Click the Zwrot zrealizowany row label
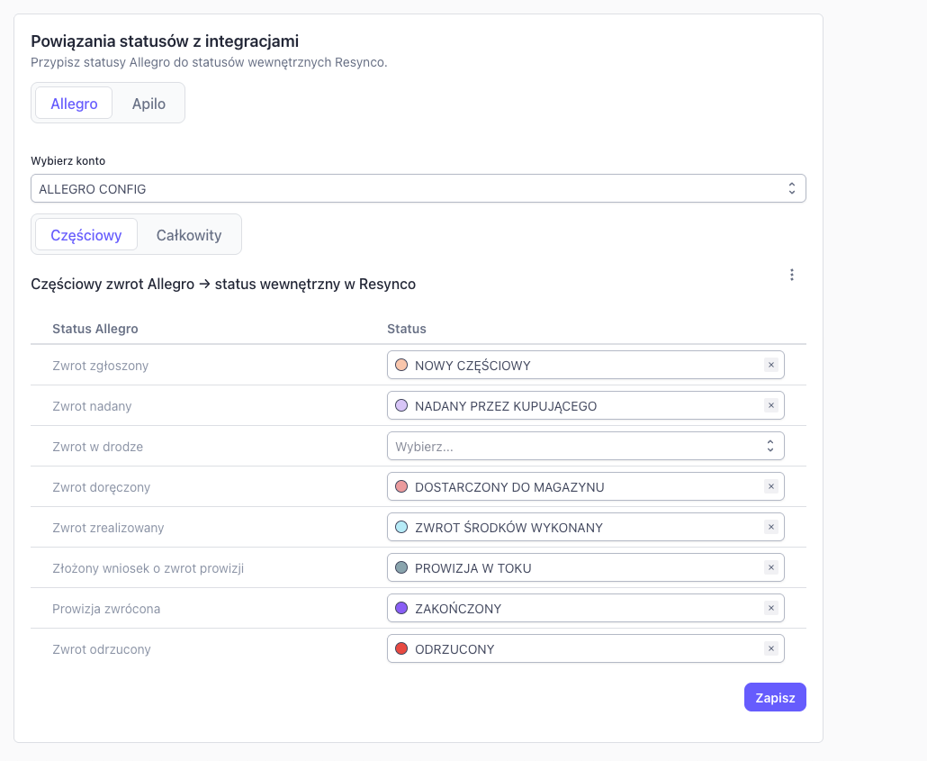927x761 pixels. pyautogui.click(x=108, y=528)
